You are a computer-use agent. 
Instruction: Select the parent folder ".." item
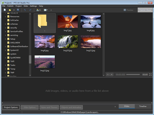point(45,23)
